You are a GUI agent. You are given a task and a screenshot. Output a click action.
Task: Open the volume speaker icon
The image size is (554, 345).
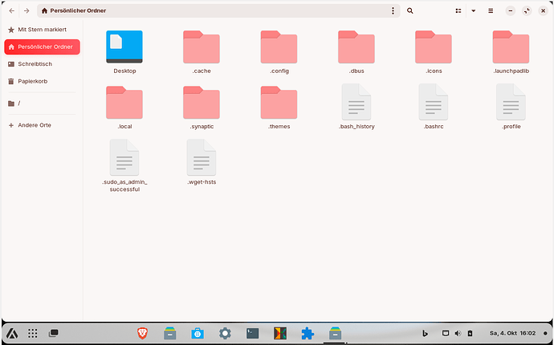coord(458,333)
